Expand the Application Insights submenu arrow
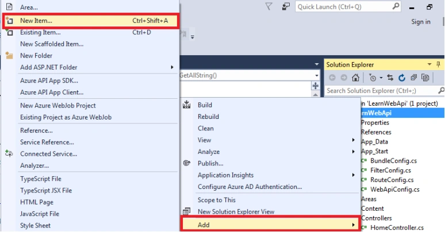445x232 pixels. click(354, 175)
